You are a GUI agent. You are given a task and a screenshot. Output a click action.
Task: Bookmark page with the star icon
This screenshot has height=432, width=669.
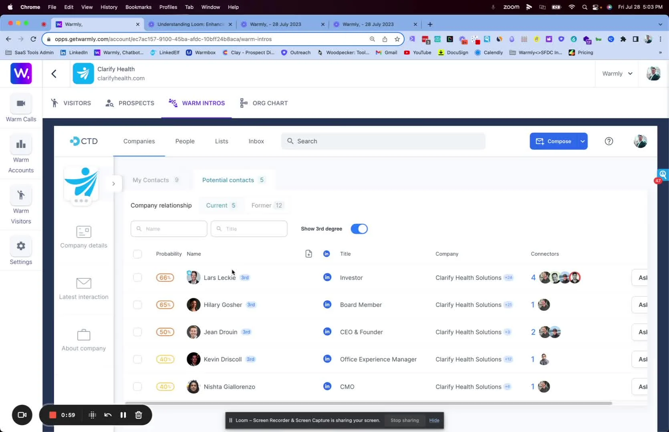[397, 39]
